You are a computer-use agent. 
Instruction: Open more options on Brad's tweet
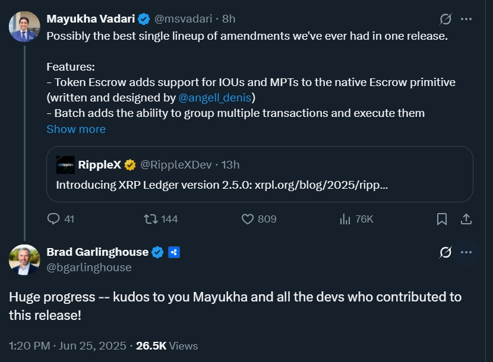tap(467, 253)
